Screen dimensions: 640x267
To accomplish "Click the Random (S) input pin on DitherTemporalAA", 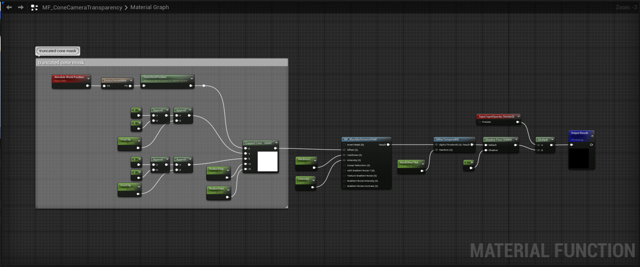I will click(x=437, y=150).
